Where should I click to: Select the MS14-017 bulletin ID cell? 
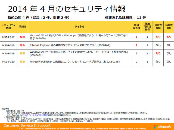click(8, 37)
